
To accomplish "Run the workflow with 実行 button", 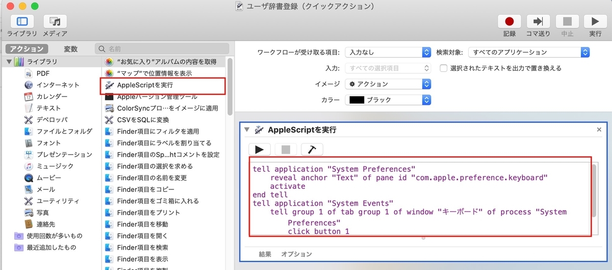I will click(595, 21).
